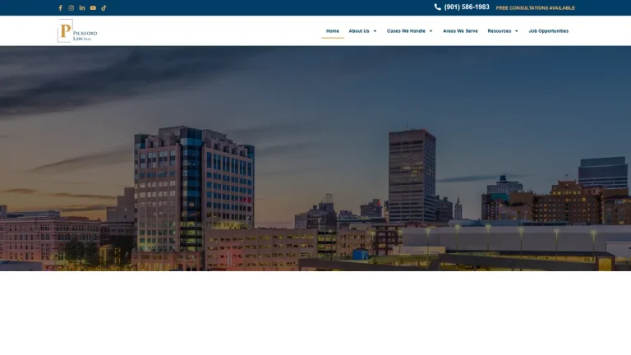Open the Instagram social icon

pyautogui.click(x=71, y=7)
